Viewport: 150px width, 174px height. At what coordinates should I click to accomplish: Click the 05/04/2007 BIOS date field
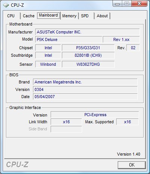pos(85,97)
